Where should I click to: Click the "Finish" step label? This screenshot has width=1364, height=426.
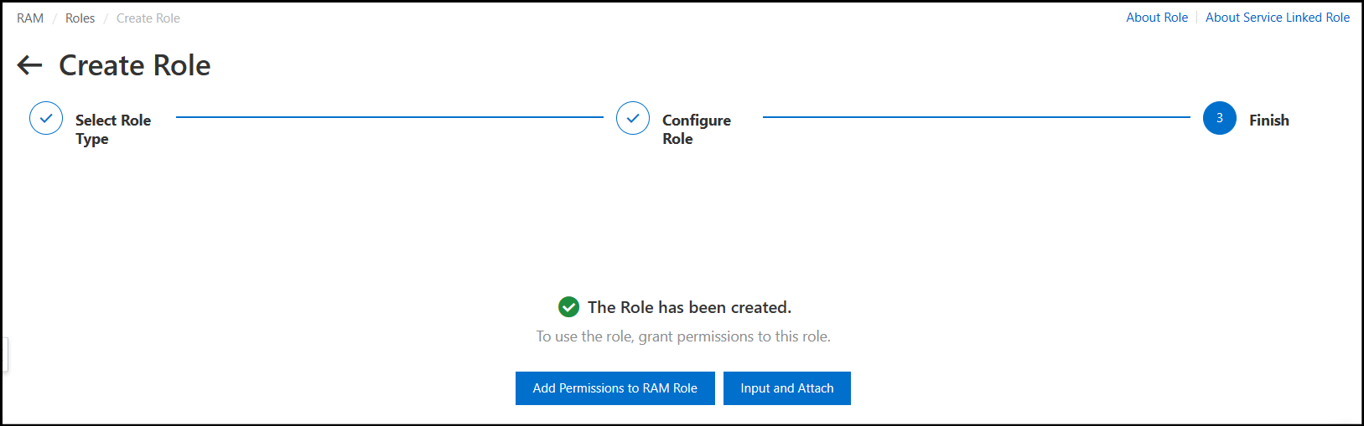1268,121
